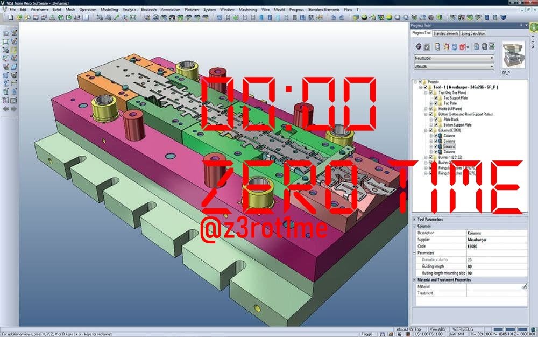Open the Machining menu

coord(247,10)
